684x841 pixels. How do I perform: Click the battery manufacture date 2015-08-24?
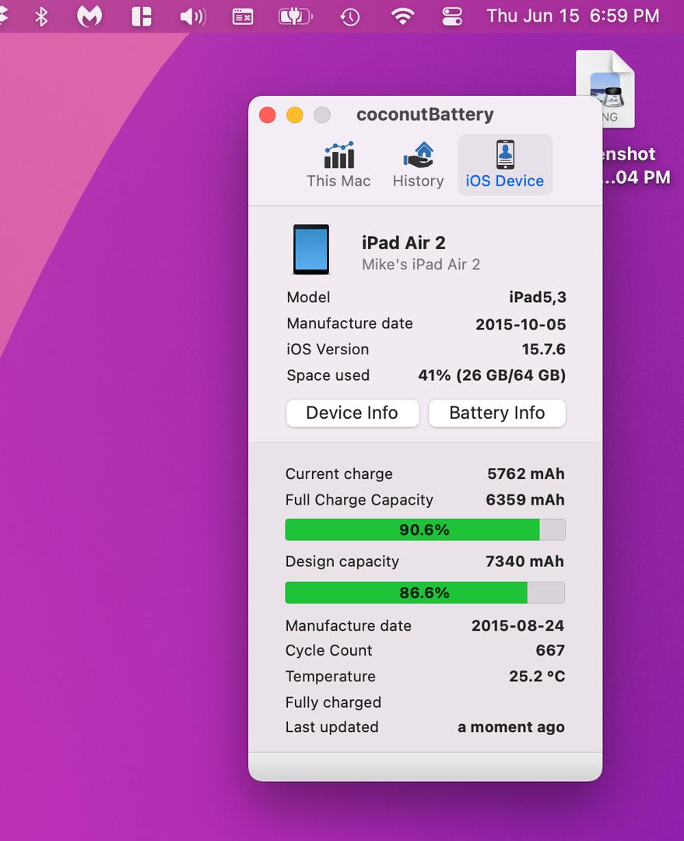(x=517, y=625)
